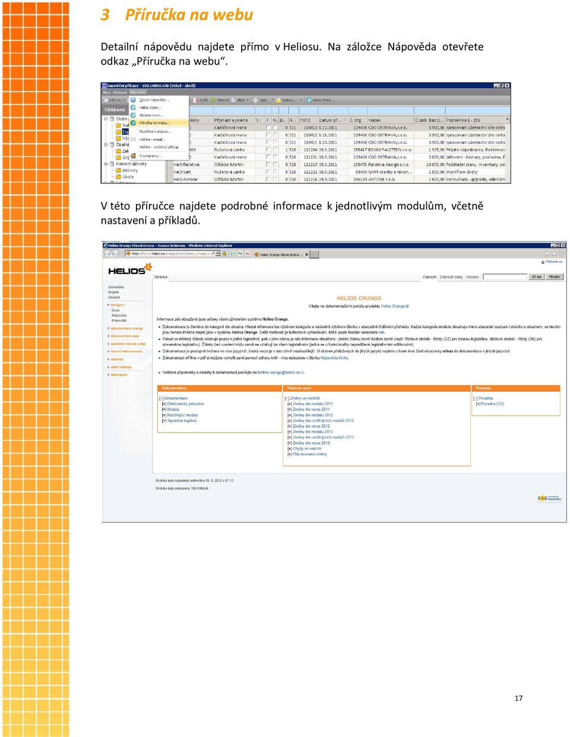Open the 'Změny dle modulu 2011' link
The image size is (570, 737).
[313, 404]
